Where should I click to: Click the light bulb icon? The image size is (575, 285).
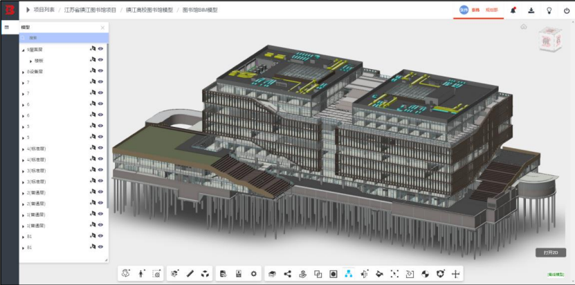click(549, 10)
